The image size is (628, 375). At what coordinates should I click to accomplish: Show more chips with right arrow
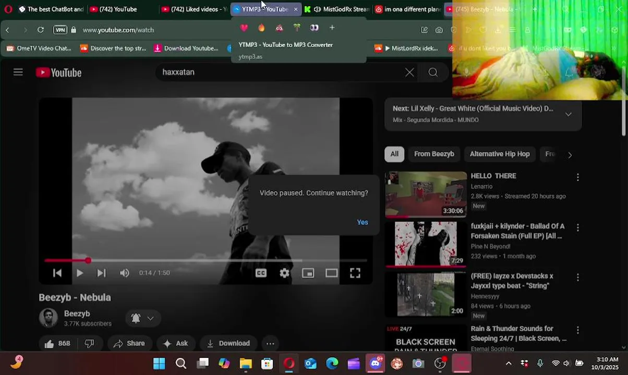point(570,155)
